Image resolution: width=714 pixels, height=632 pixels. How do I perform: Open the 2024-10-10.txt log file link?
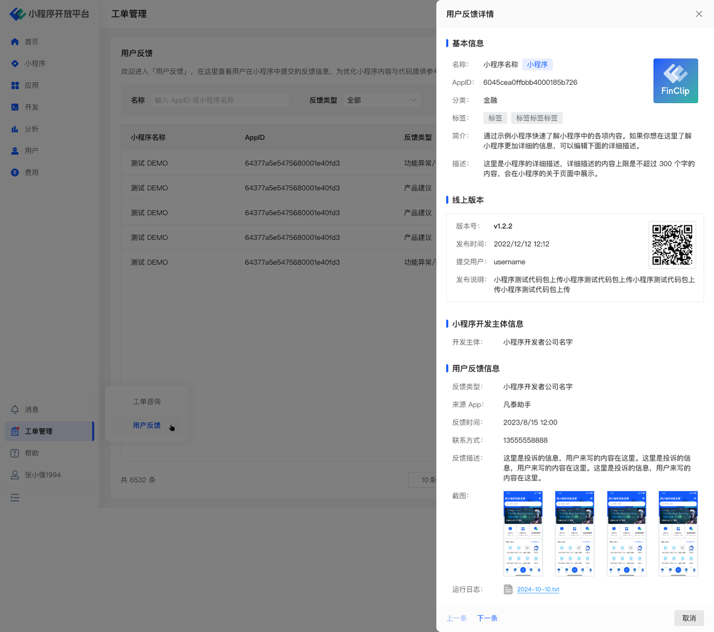[x=538, y=590]
